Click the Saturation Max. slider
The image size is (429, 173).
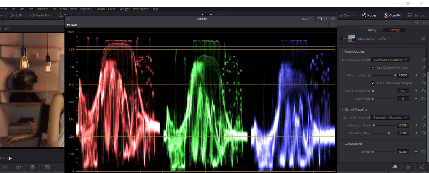click(384, 133)
